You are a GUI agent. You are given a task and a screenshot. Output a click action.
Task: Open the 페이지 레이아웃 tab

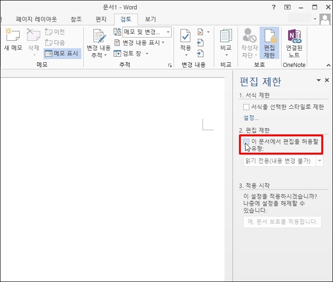coord(36,19)
